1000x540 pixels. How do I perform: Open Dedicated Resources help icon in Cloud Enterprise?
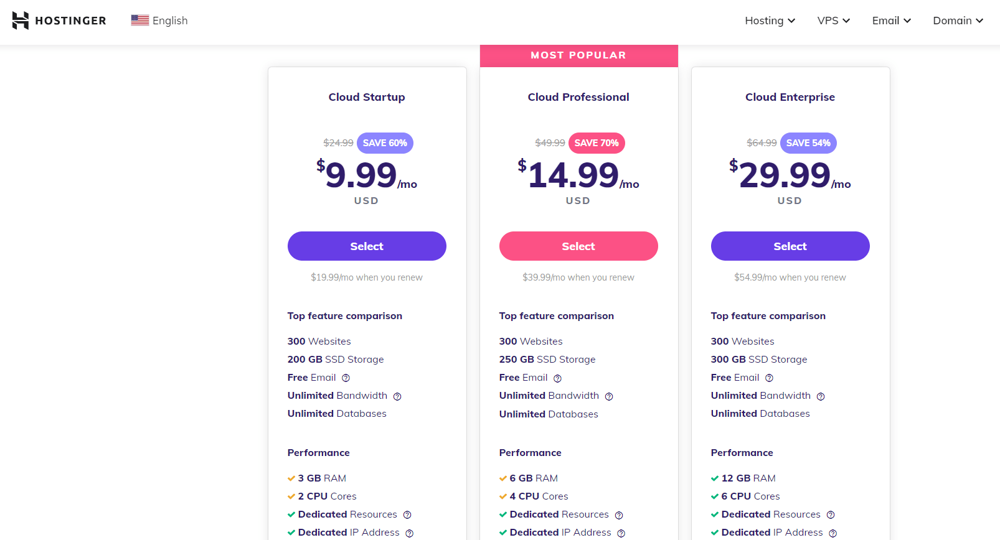pyautogui.click(x=831, y=515)
